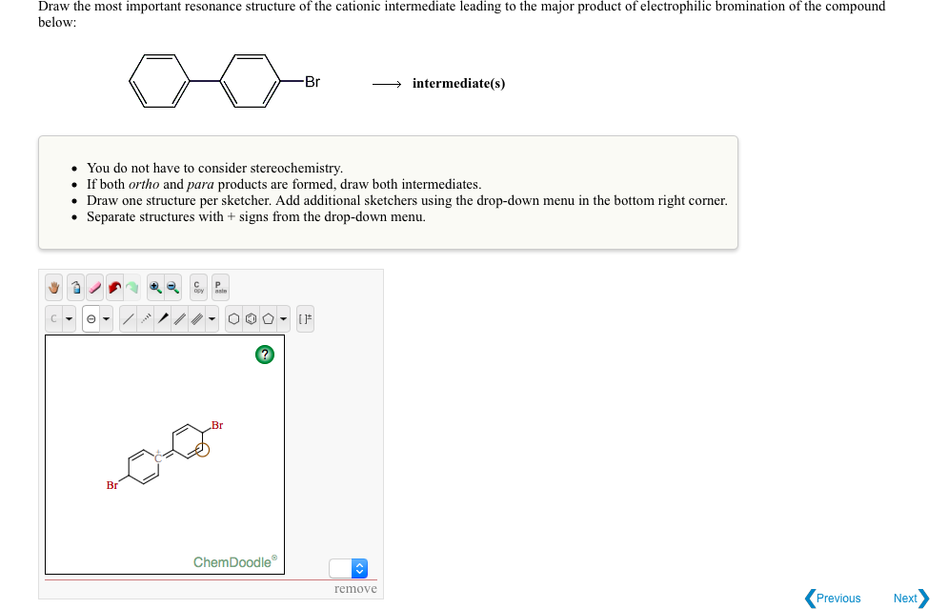This screenshot has height=609, width=948.
Task: Go to the Next question page
Action: click(905, 598)
